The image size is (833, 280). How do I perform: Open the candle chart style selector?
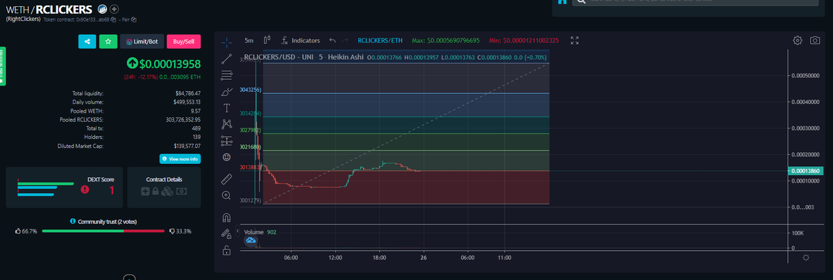[x=268, y=40]
